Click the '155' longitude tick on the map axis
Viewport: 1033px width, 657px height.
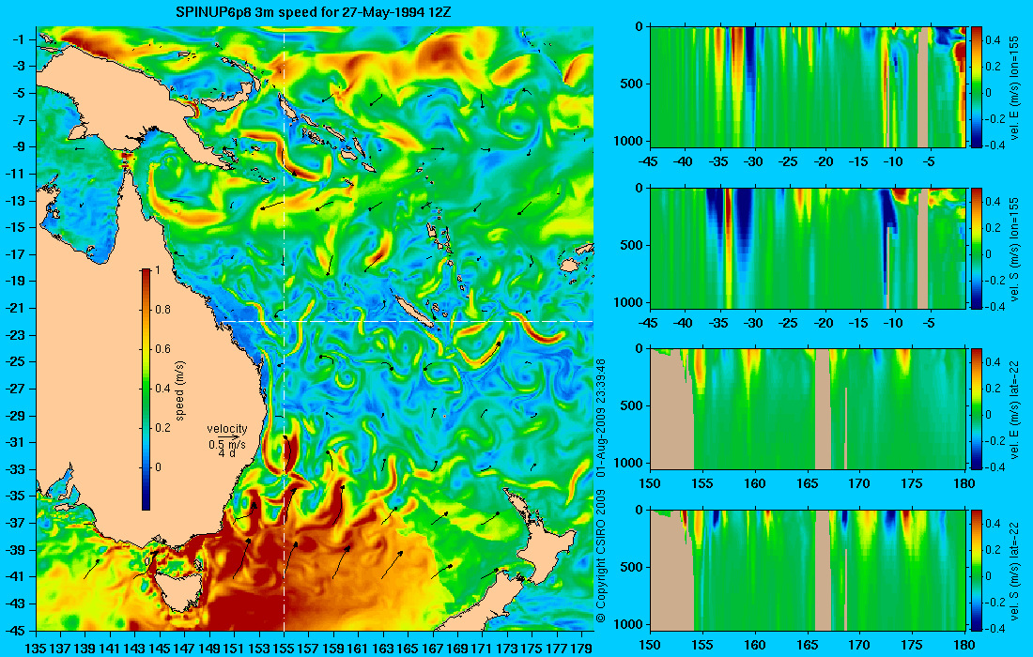pyautogui.click(x=284, y=648)
